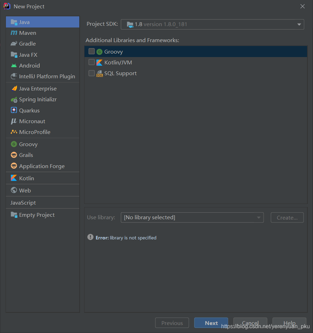Click the Next button
The image size is (313, 333).
[x=211, y=323]
